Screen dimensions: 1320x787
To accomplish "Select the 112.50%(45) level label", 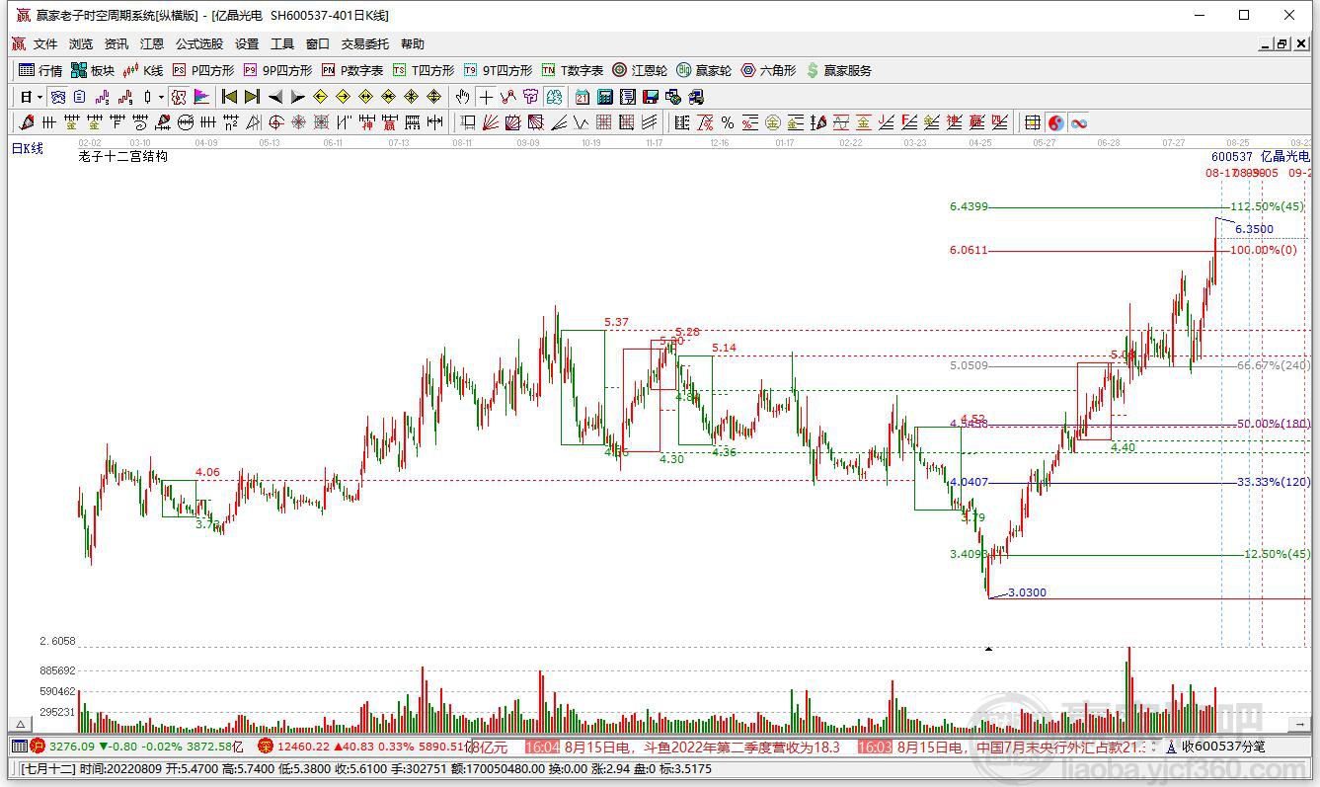I will 1267,207.
